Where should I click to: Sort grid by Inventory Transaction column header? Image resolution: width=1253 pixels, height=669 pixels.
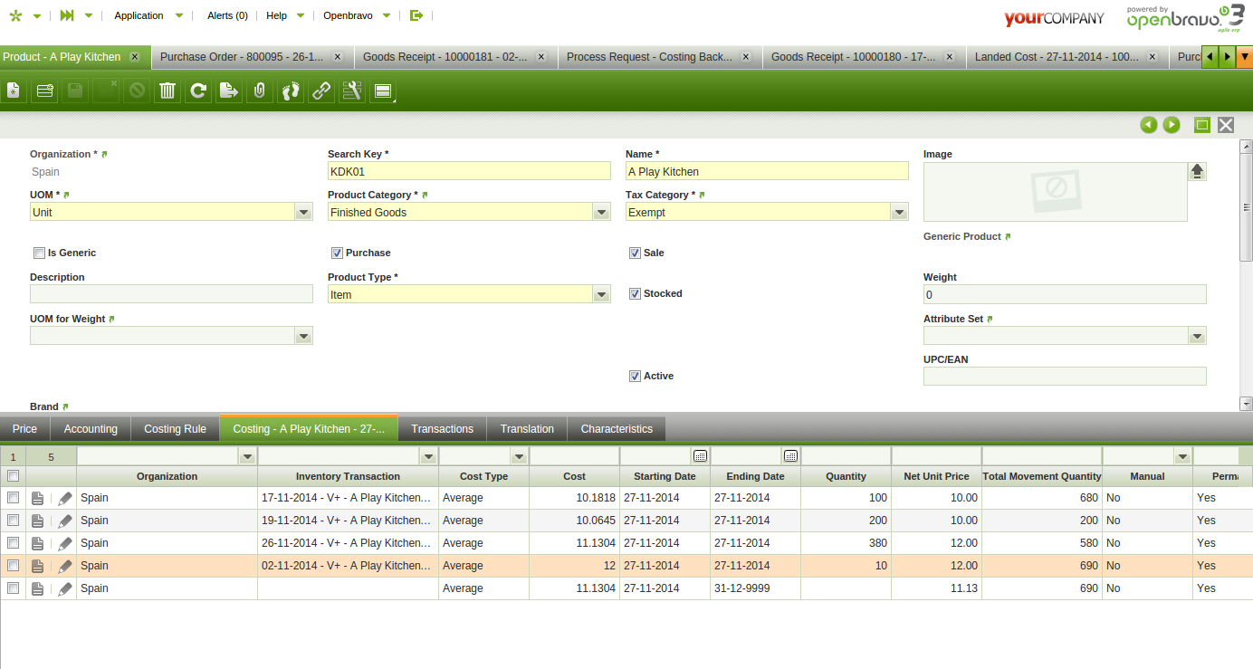click(x=348, y=476)
